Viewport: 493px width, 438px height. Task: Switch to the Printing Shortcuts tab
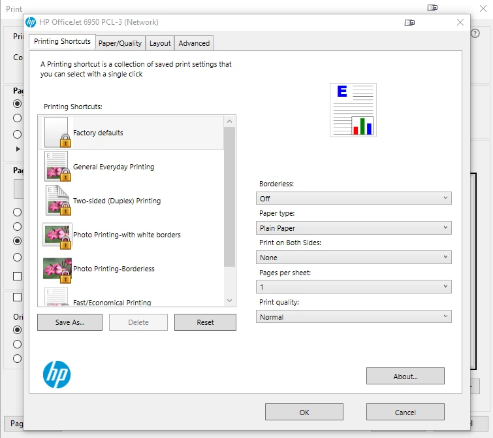[62, 42]
